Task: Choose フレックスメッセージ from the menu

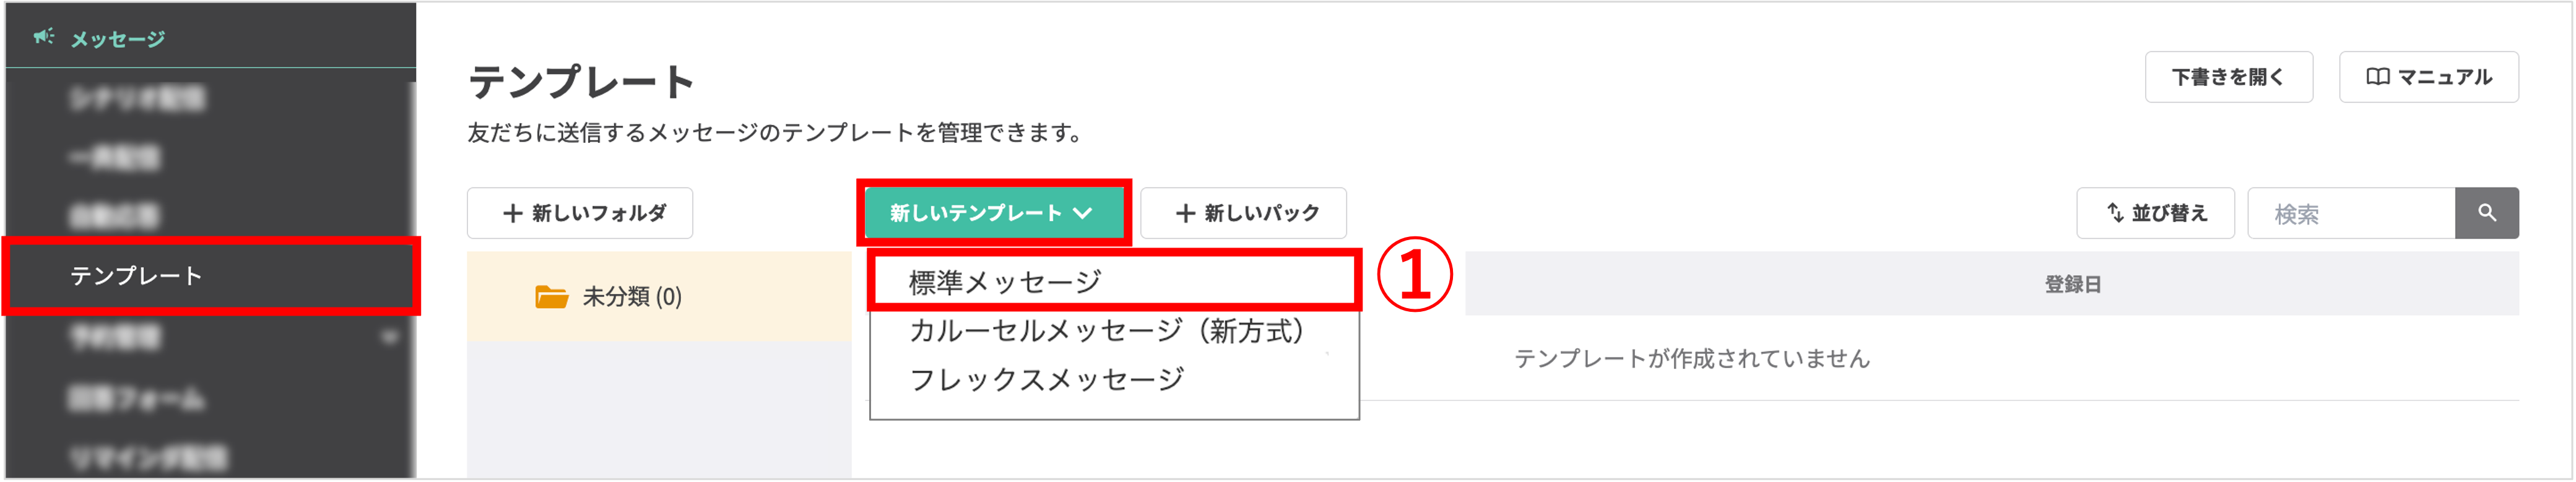Action: point(1046,379)
